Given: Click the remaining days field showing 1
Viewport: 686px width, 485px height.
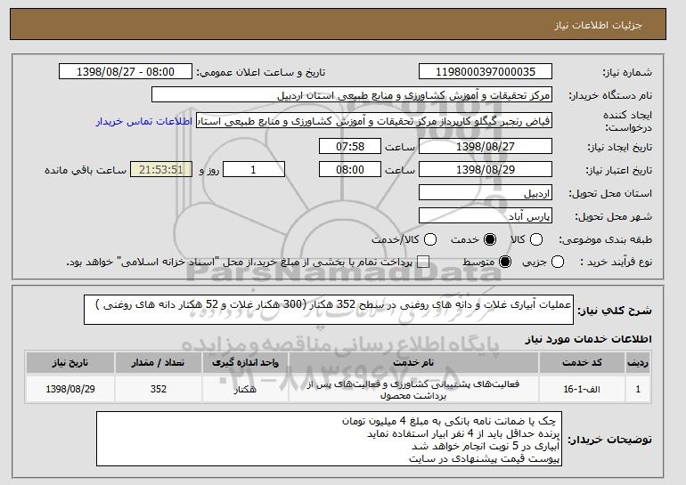Looking at the screenshot, I should point(254,170).
